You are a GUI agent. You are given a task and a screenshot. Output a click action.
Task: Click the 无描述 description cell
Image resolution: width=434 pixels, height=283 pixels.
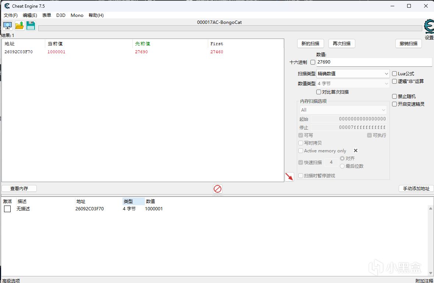coord(23,209)
